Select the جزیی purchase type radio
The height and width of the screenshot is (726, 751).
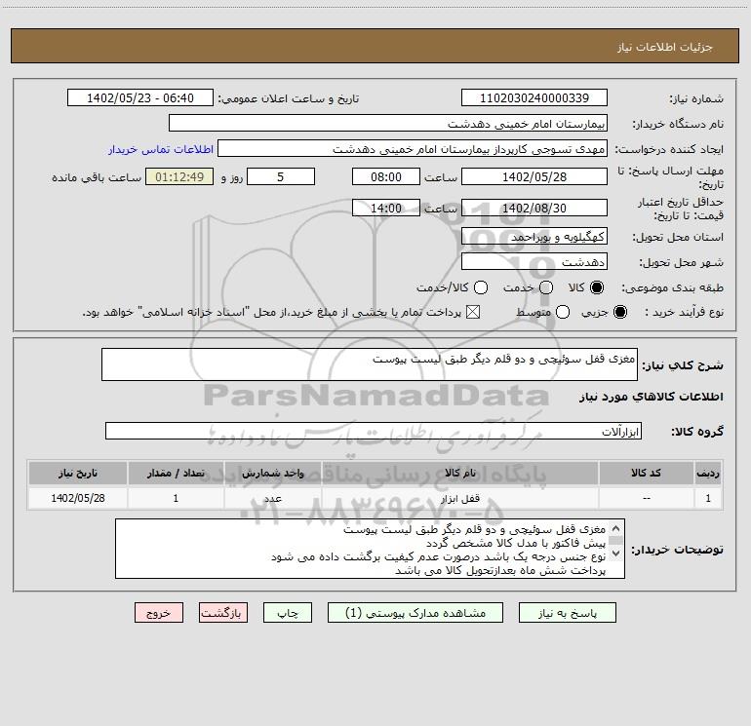coord(619,312)
